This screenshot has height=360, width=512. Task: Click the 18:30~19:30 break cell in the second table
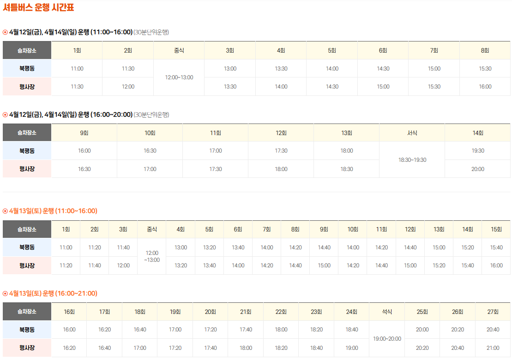pos(412,159)
